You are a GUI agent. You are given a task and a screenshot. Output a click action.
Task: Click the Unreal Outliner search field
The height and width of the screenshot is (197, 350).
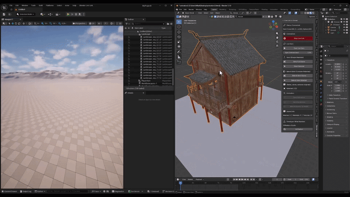coord(148,24)
